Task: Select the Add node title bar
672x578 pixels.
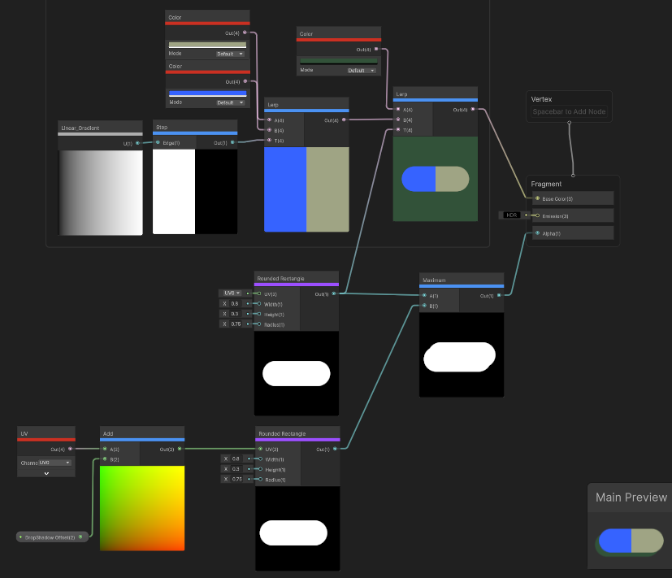Action: click(x=142, y=433)
